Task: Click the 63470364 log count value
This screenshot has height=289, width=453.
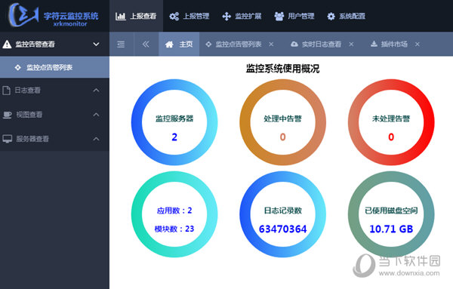Action: (x=283, y=229)
